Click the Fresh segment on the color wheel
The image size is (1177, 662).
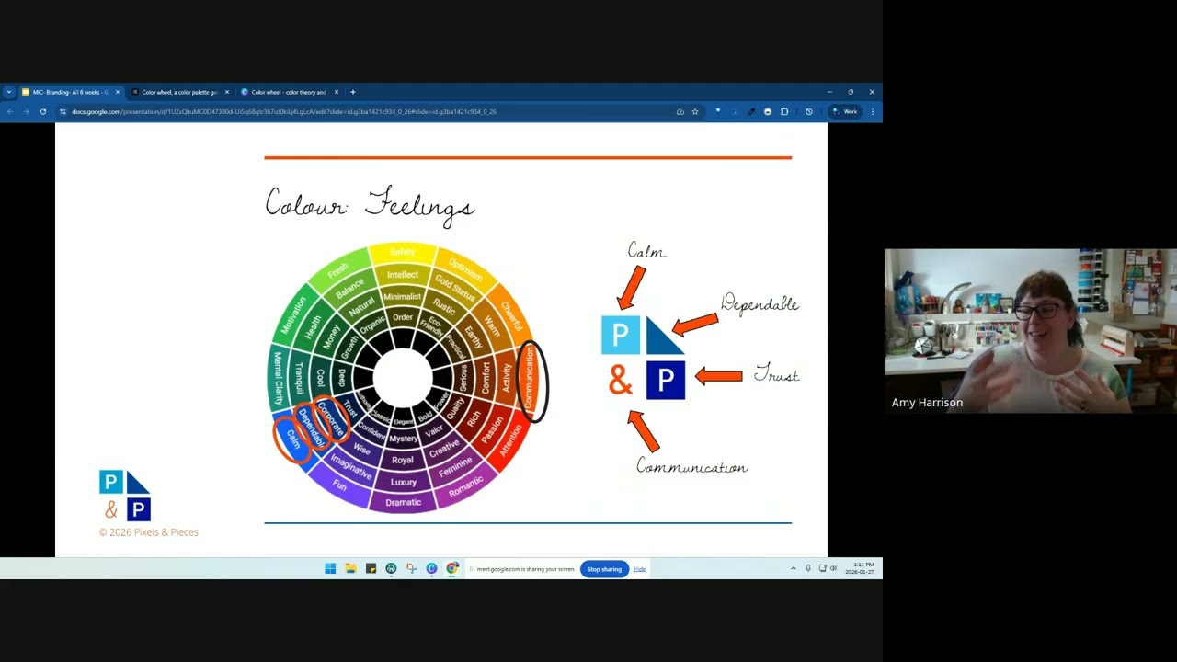pos(338,269)
